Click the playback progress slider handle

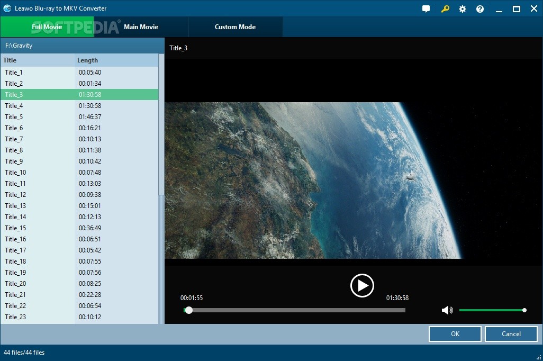tap(189, 310)
